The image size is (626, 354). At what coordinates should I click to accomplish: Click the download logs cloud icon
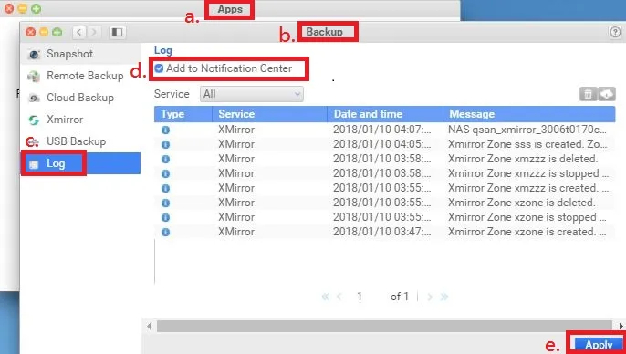[x=607, y=94]
